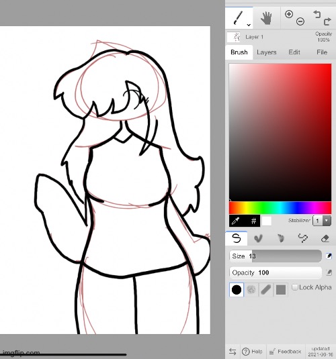Click the updated 2021 date text
Screen dimensions: 336x359
[321, 352]
